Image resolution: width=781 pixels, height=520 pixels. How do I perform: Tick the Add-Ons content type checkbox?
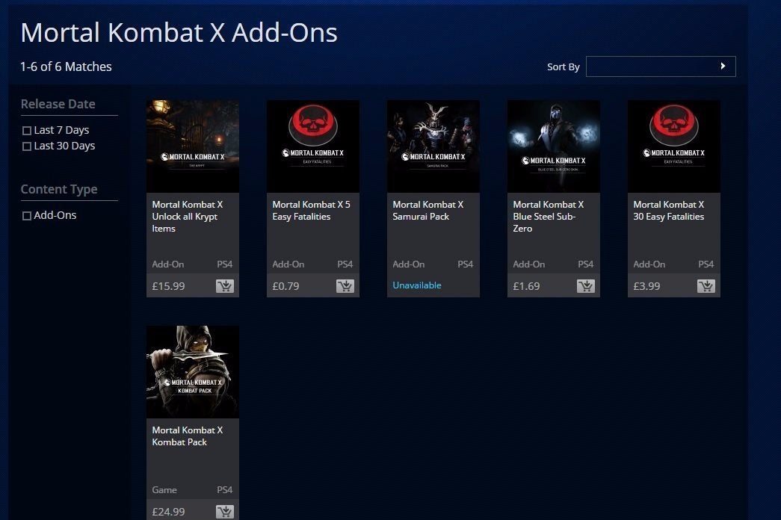pyautogui.click(x=27, y=216)
